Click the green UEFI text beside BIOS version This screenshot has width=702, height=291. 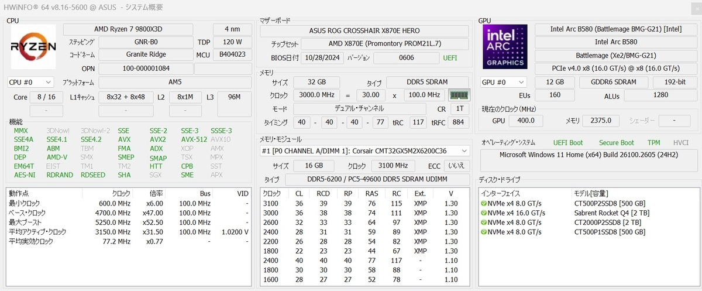(x=450, y=58)
